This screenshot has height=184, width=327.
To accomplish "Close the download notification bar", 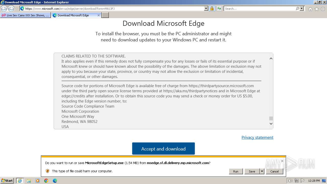I will point(282,161).
